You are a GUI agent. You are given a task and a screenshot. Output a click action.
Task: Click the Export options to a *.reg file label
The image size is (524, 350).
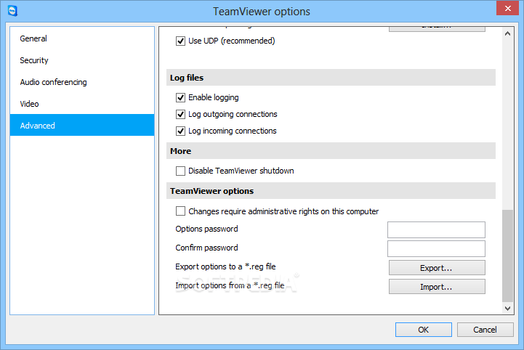point(225,266)
